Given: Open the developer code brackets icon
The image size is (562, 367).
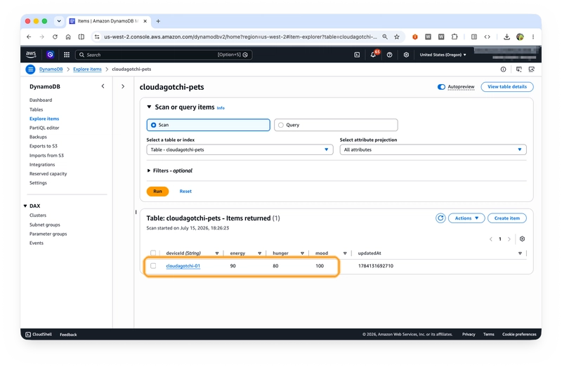Looking at the screenshot, I should pos(487,37).
